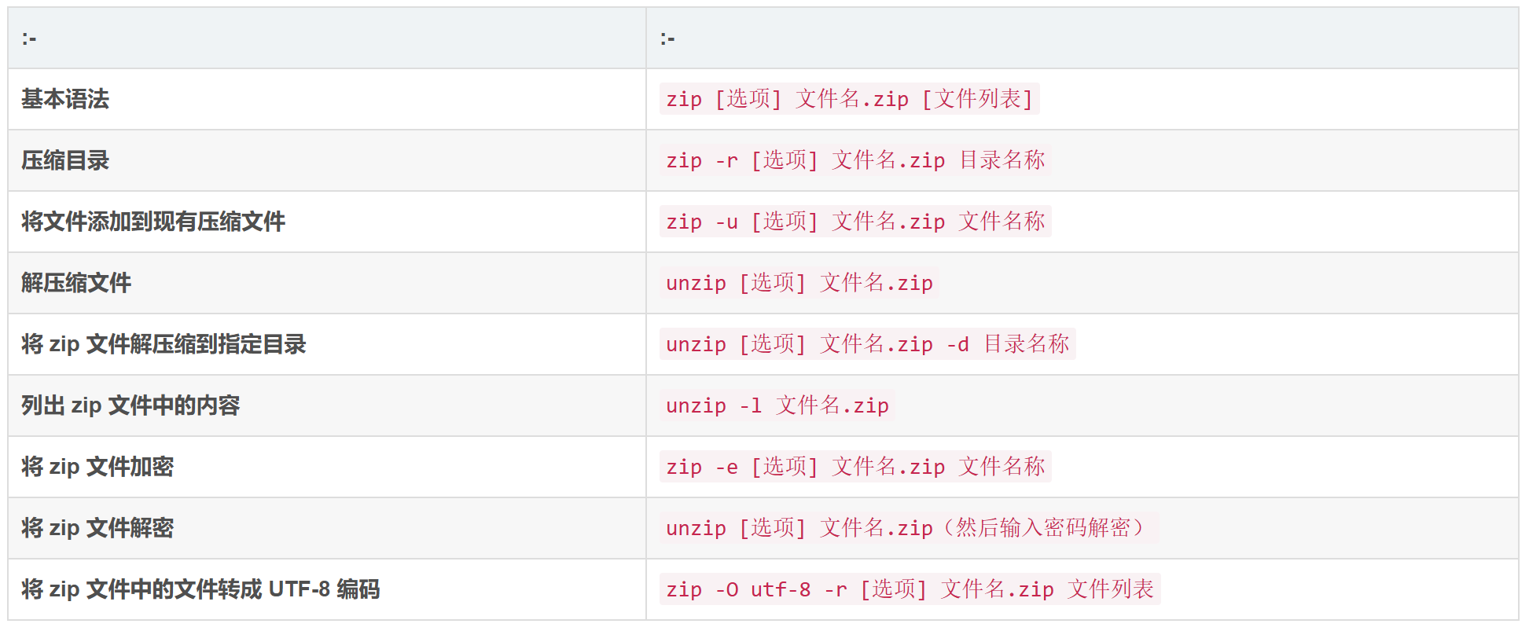Select the zip -u command code snippet
Screen dimensions: 1529x631
click(x=855, y=222)
